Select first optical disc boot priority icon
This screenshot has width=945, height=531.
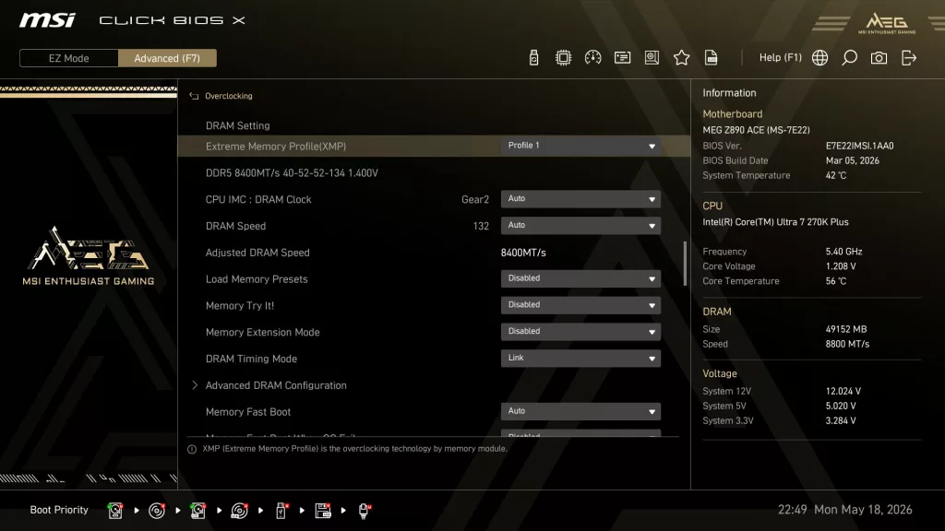point(157,511)
